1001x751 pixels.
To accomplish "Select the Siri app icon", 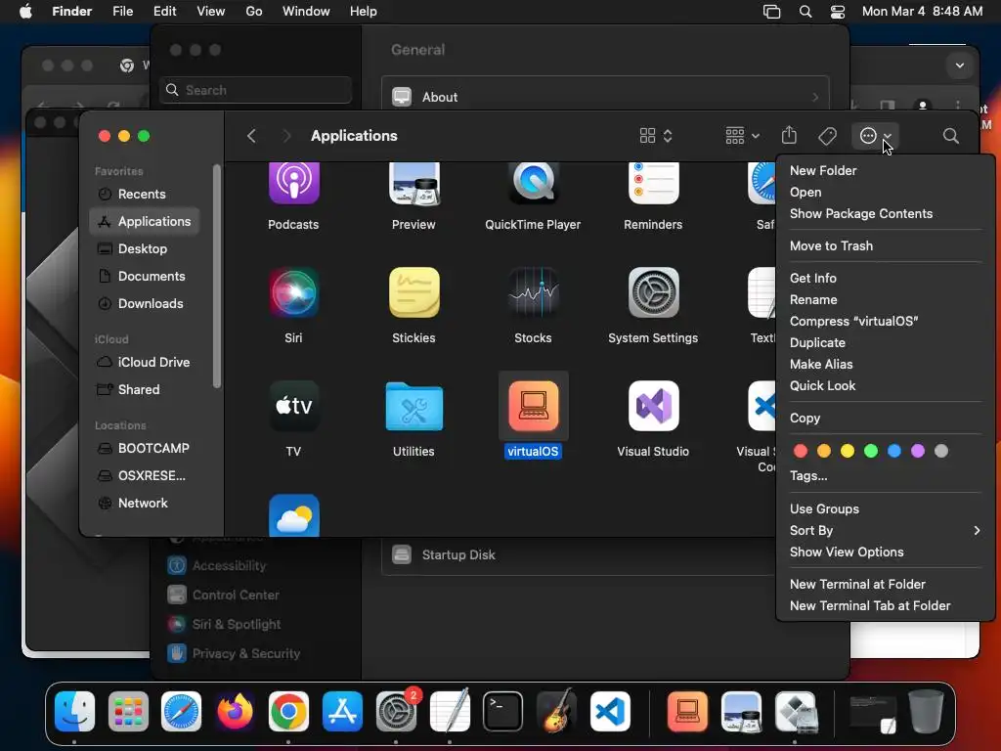I will 293,292.
